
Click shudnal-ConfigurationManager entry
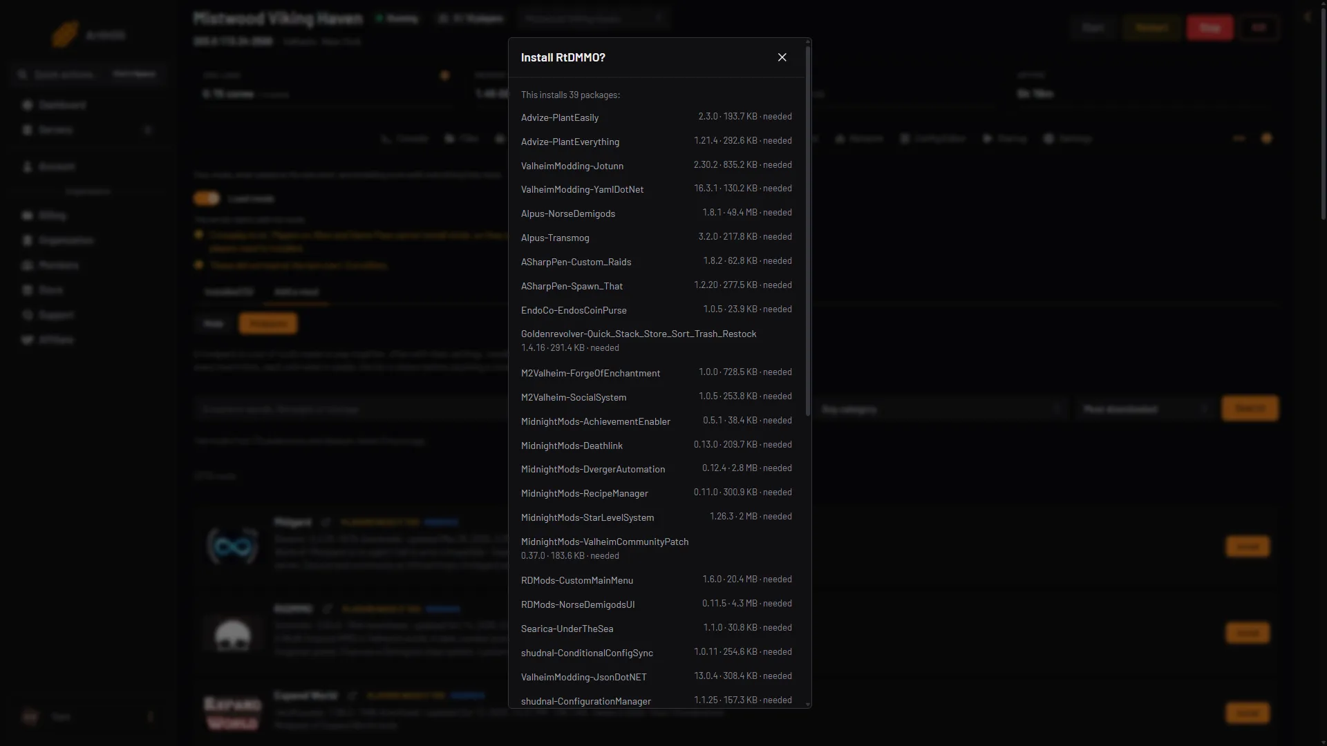coord(657,700)
